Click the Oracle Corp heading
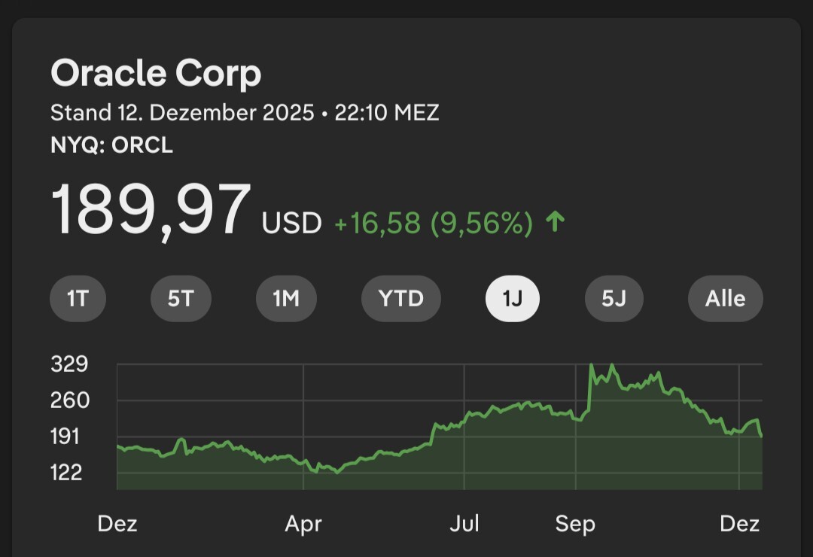The height and width of the screenshot is (557, 813). pyautogui.click(x=156, y=74)
